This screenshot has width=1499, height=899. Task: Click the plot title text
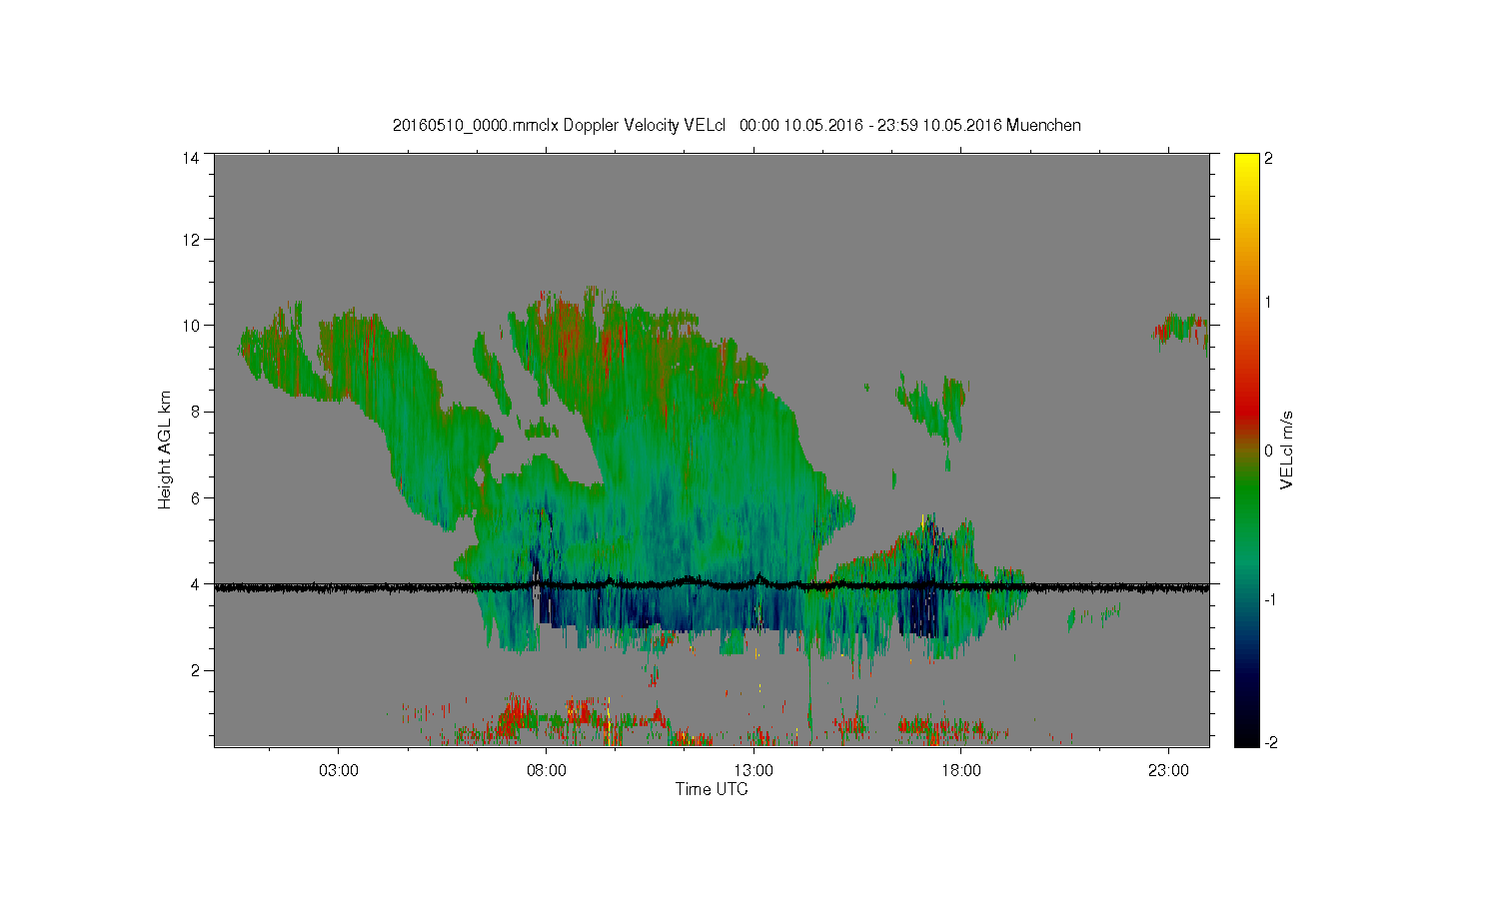737,126
